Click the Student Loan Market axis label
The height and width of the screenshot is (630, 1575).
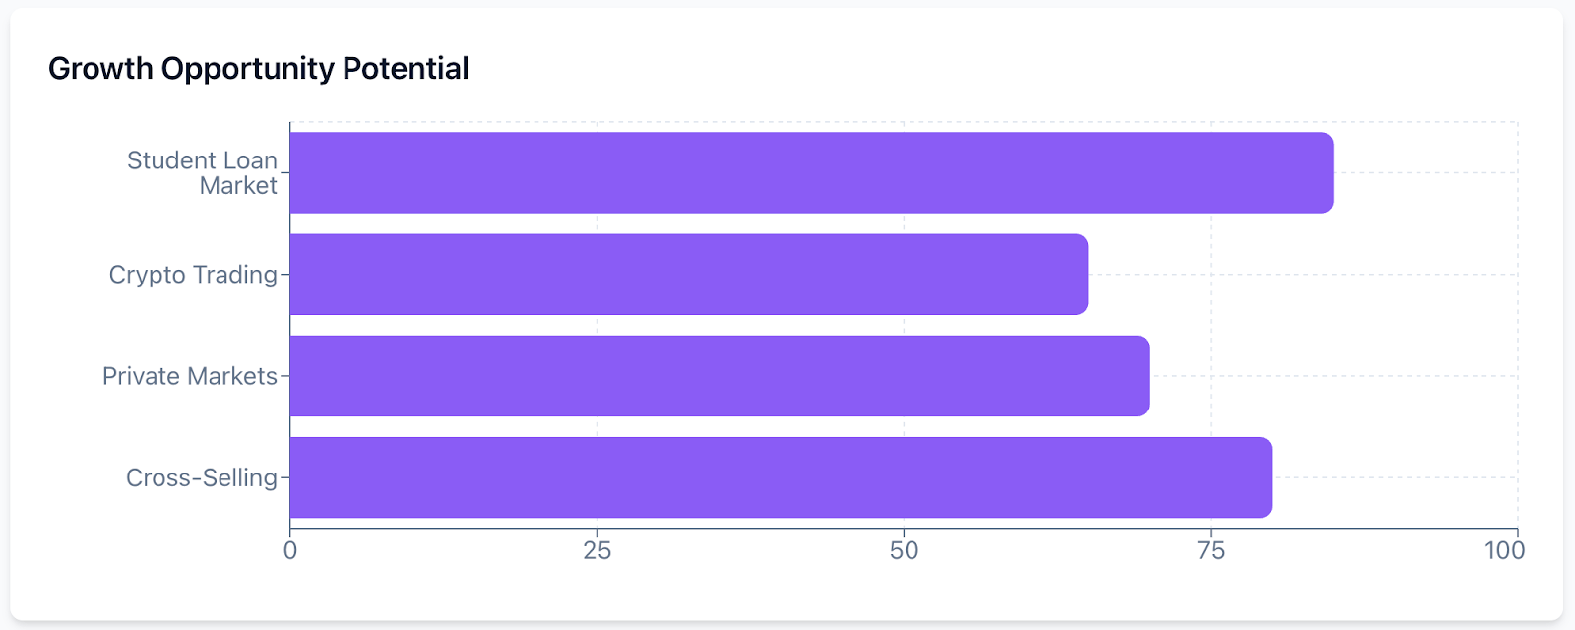[203, 172]
